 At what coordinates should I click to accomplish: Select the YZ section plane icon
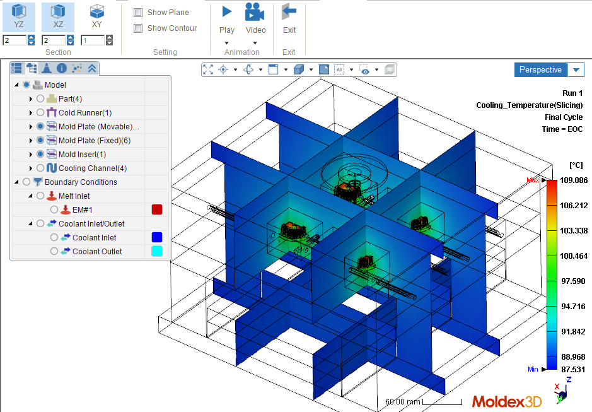(x=18, y=12)
